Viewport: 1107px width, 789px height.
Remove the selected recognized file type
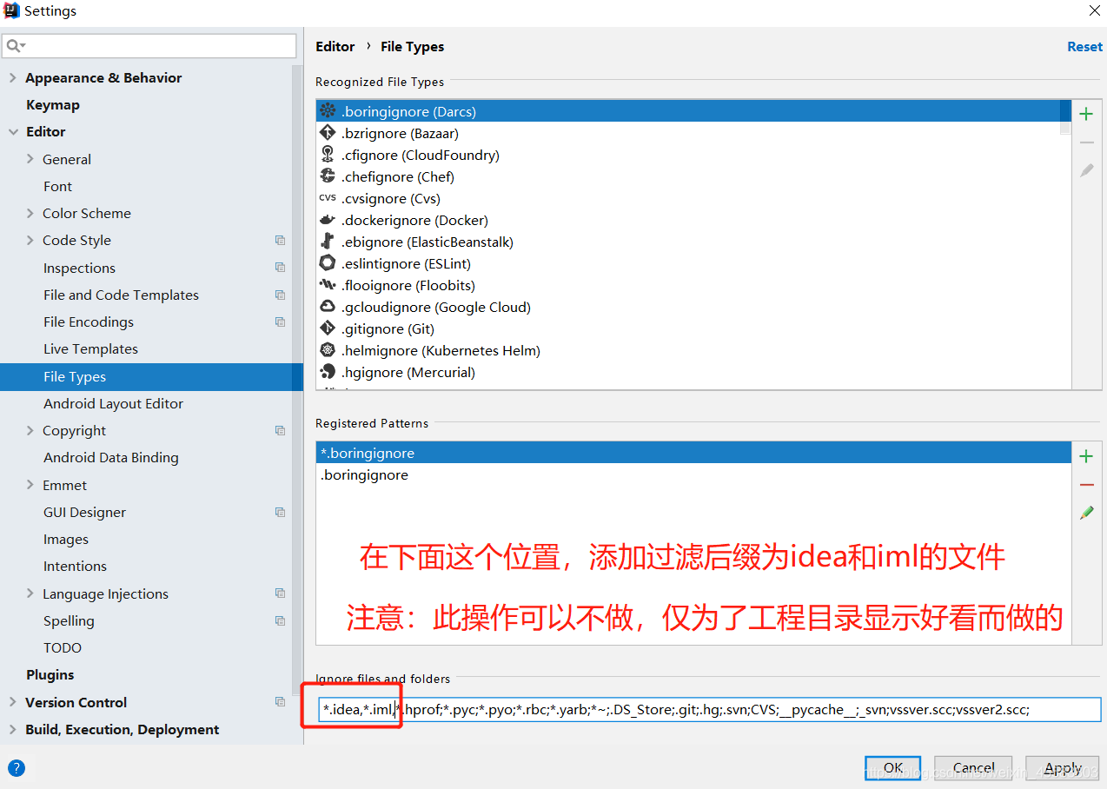pos(1086,143)
